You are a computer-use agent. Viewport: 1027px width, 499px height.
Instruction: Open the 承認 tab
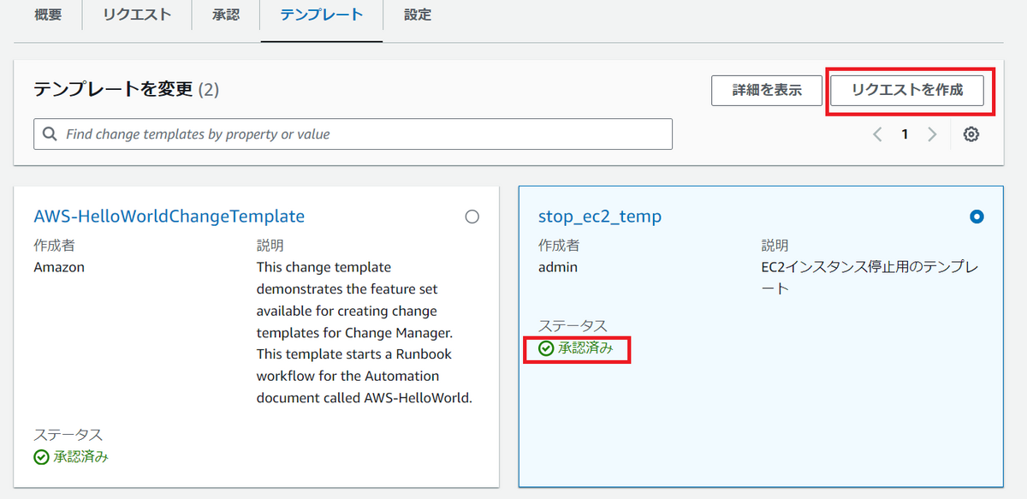click(x=226, y=15)
